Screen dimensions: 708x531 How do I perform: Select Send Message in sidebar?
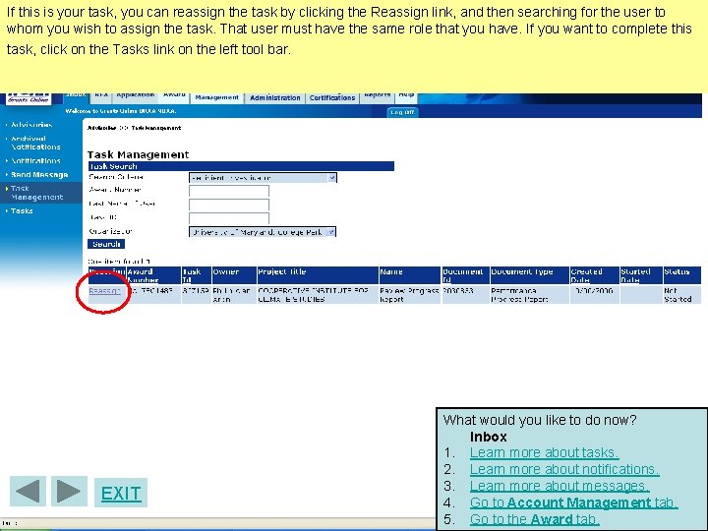39,175
